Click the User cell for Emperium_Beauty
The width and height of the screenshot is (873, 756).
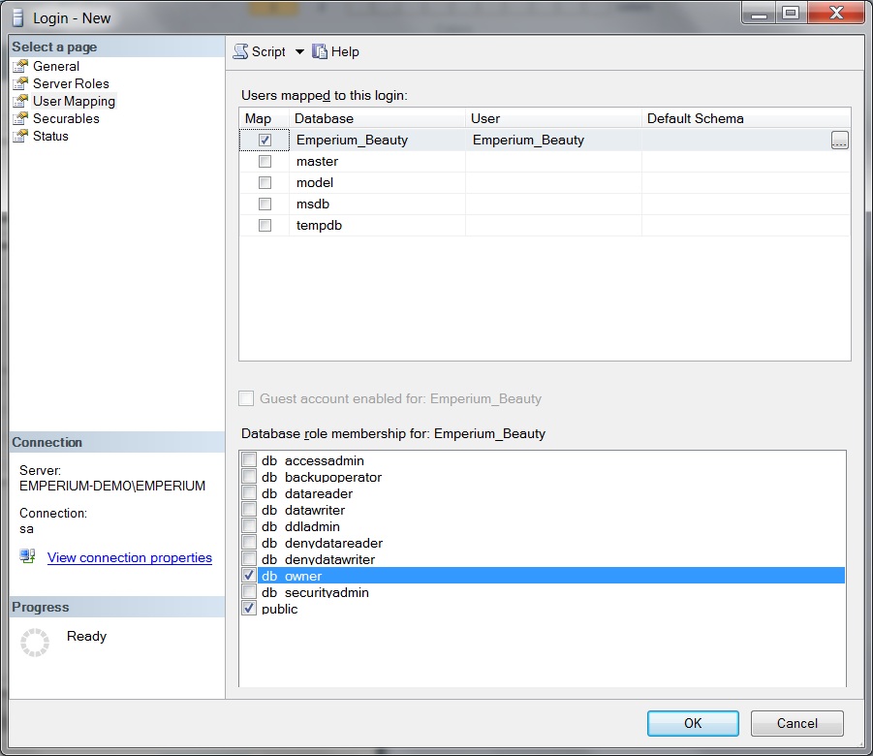coord(552,141)
